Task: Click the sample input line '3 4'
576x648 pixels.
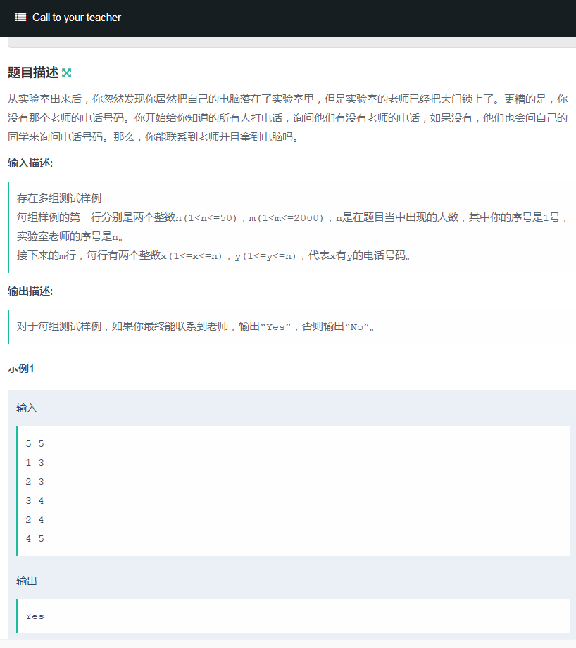Action: coord(35,501)
